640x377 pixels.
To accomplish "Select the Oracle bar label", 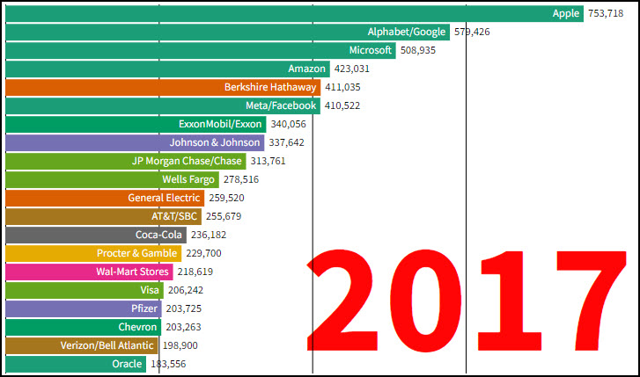I will (127, 364).
